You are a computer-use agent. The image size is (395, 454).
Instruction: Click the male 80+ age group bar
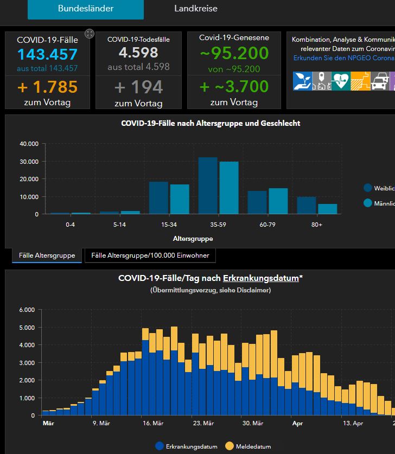point(327,209)
